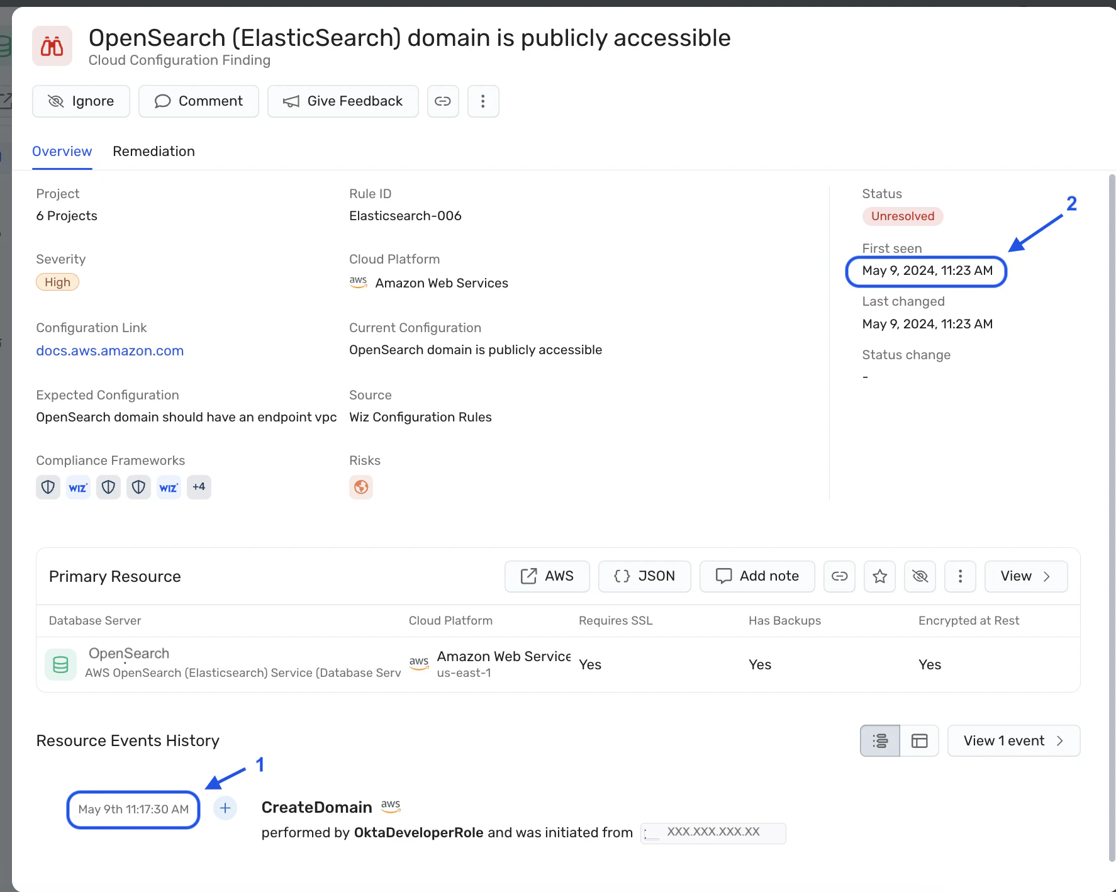Viewport: 1116px width, 892px height.
Task: Click the High severity badge
Action: (57, 282)
